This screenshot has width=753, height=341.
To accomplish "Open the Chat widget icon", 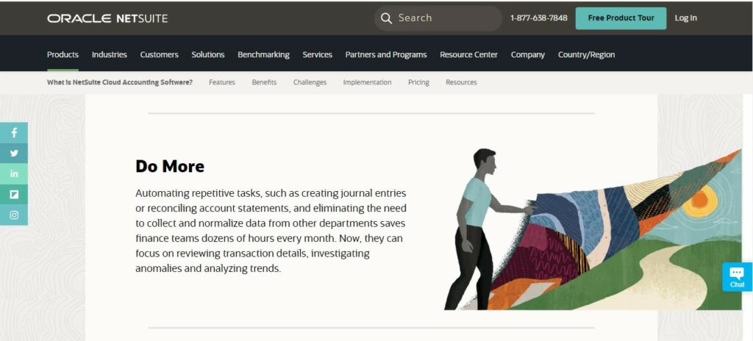I will [737, 277].
